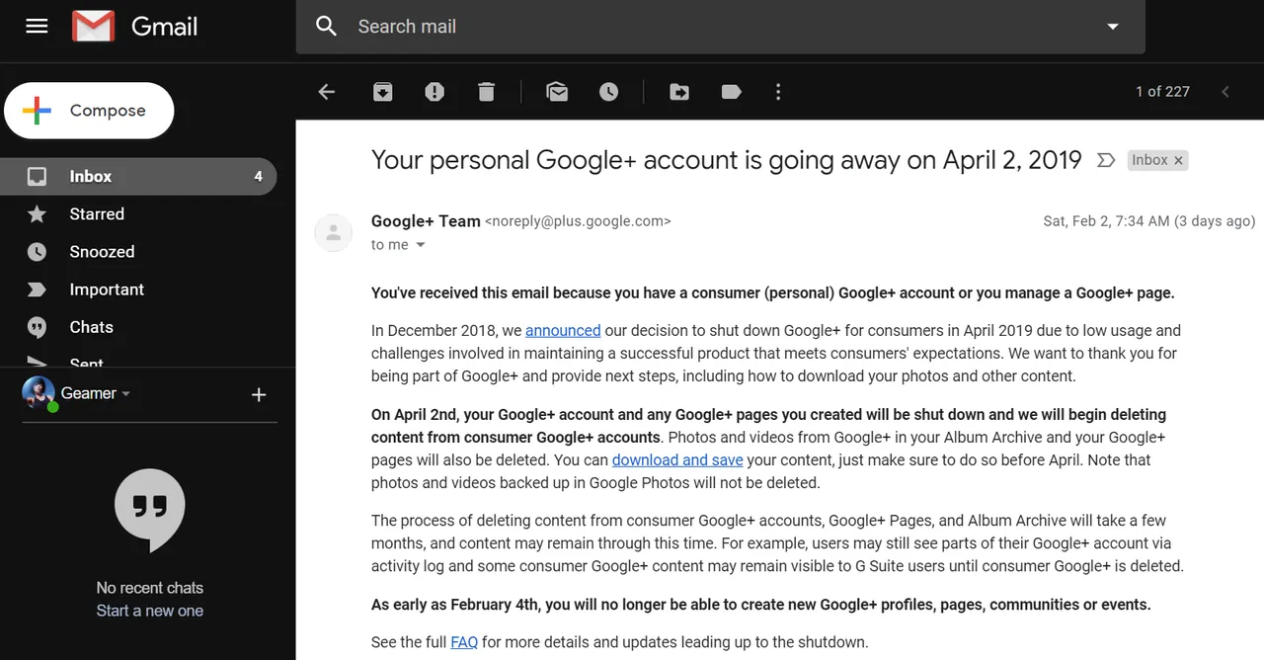
Task: Click the email timestamp Sat, Feb 2
Action: click(x=1149, y=221)
